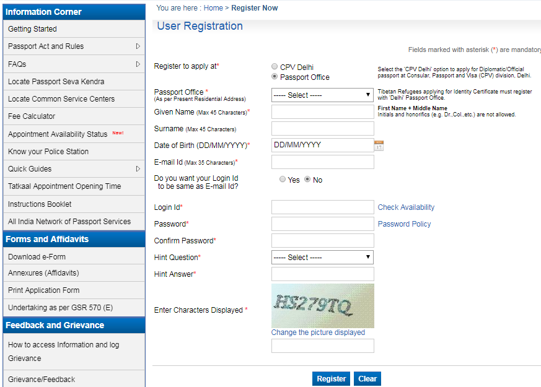Open the Passport Office dropdown list
Screen dimensions: 541x387
[322, 95]
